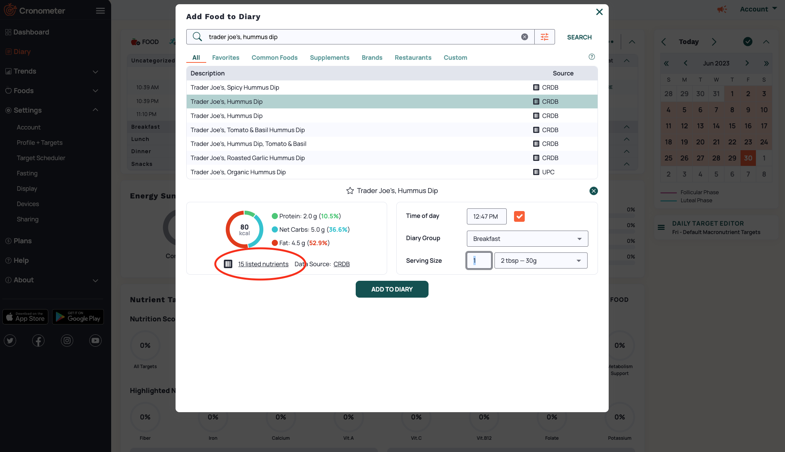The image size is (785, 452).
Task: Click ADD TO DIARY button
Action: click(392, 289)
